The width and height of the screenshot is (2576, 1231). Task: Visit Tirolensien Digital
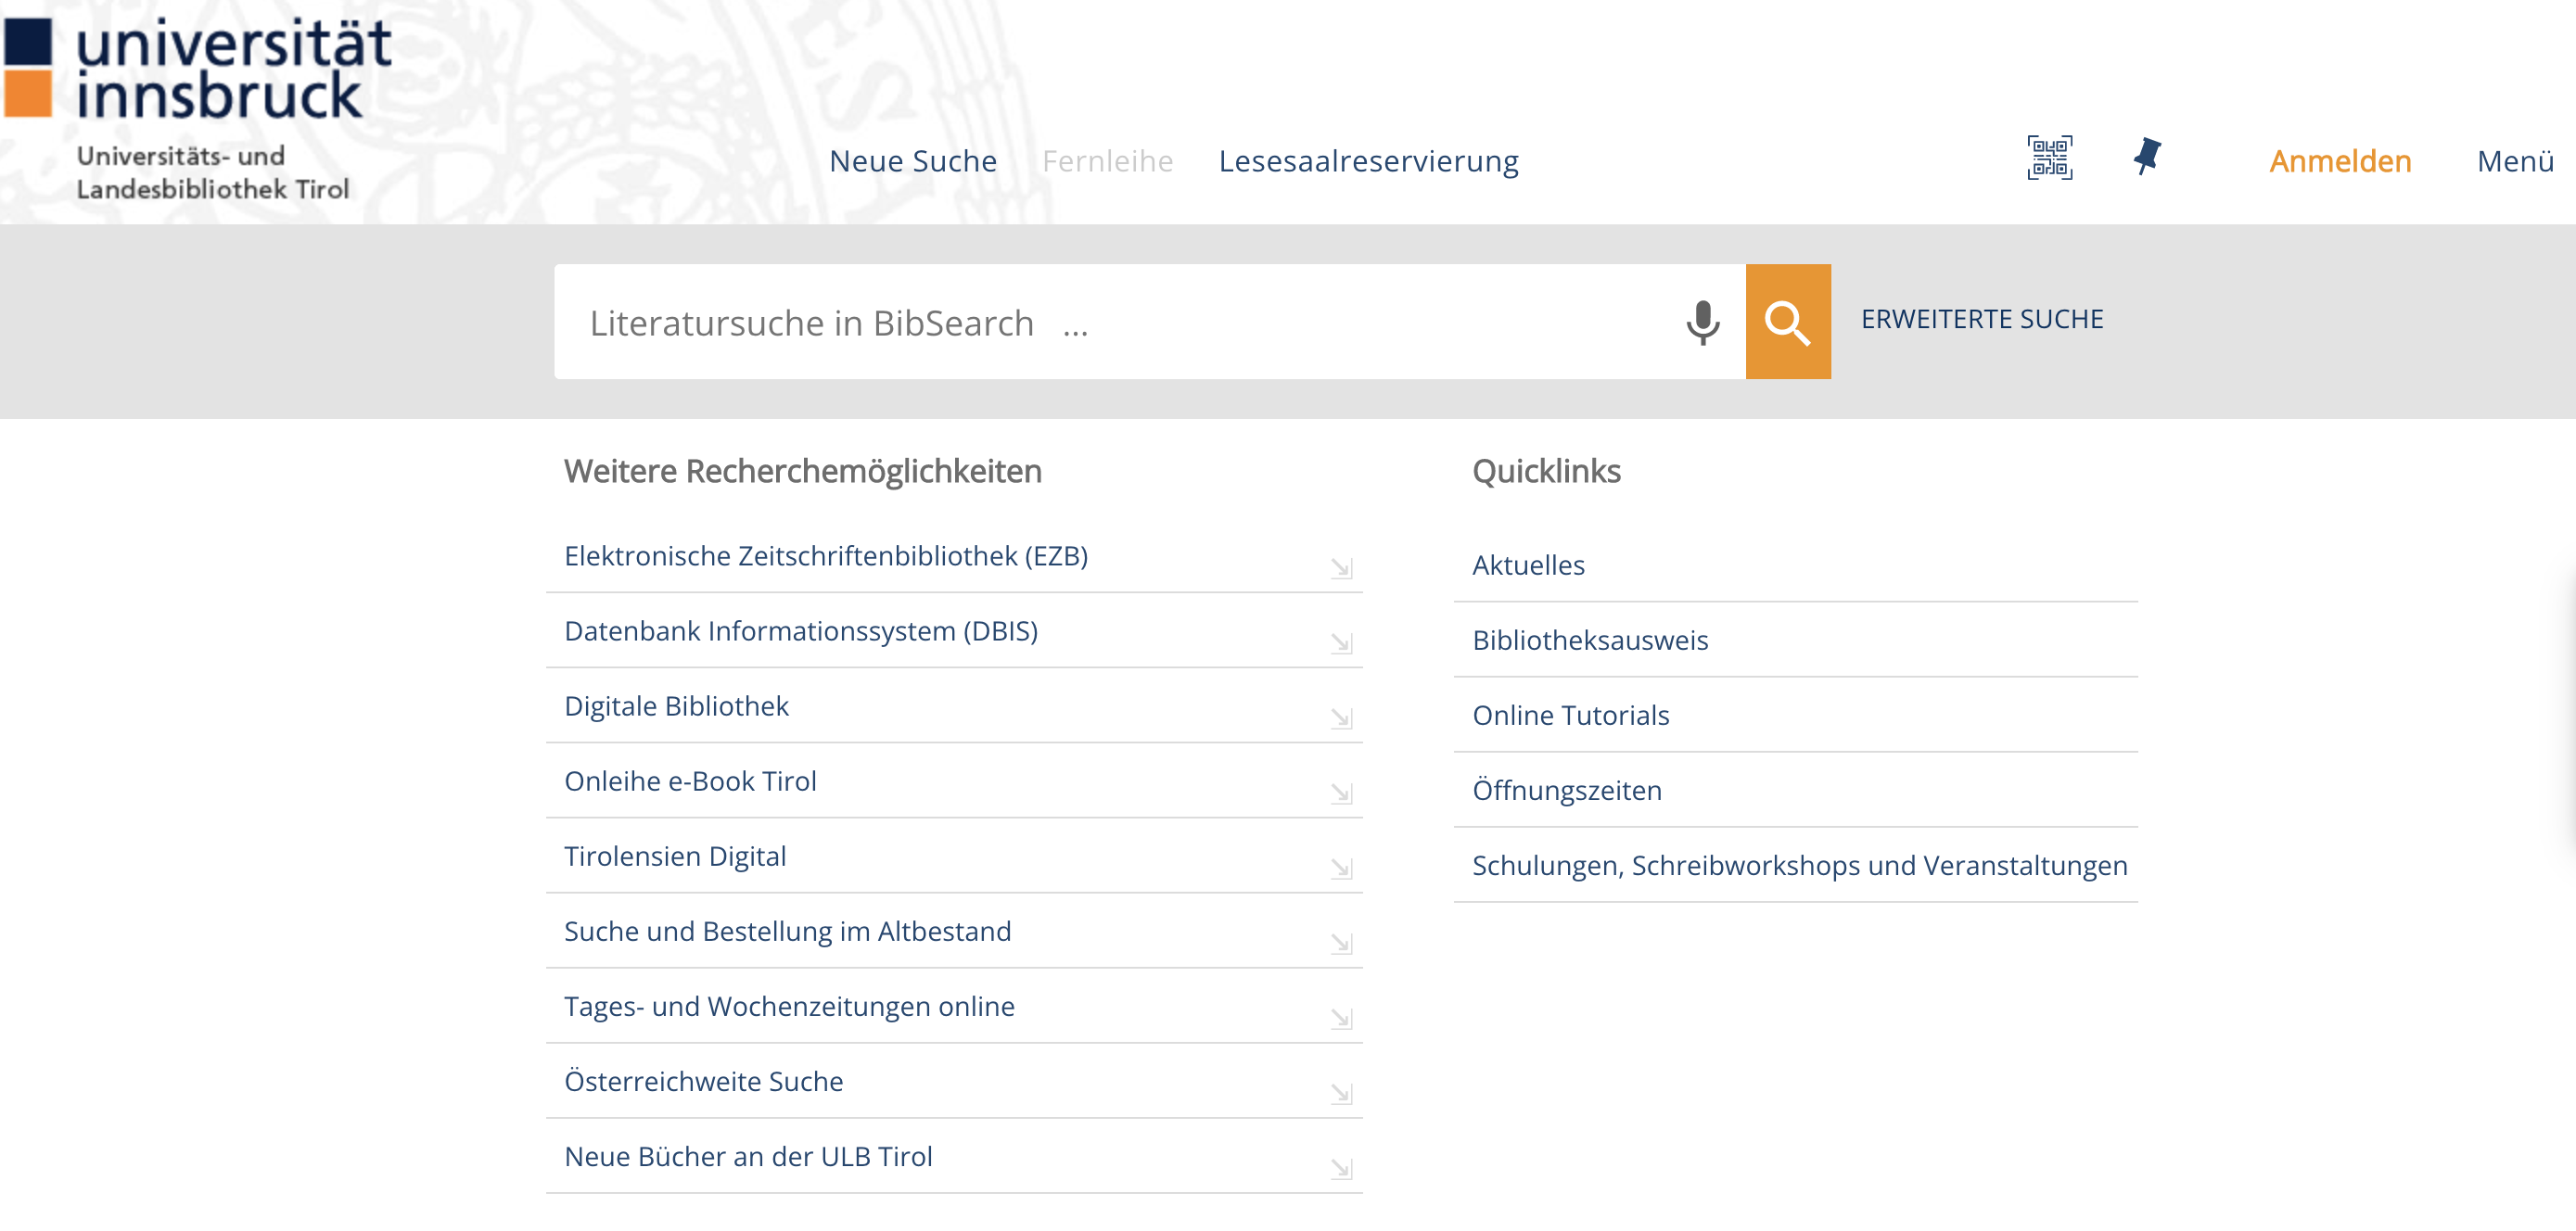tap(675, 856)
